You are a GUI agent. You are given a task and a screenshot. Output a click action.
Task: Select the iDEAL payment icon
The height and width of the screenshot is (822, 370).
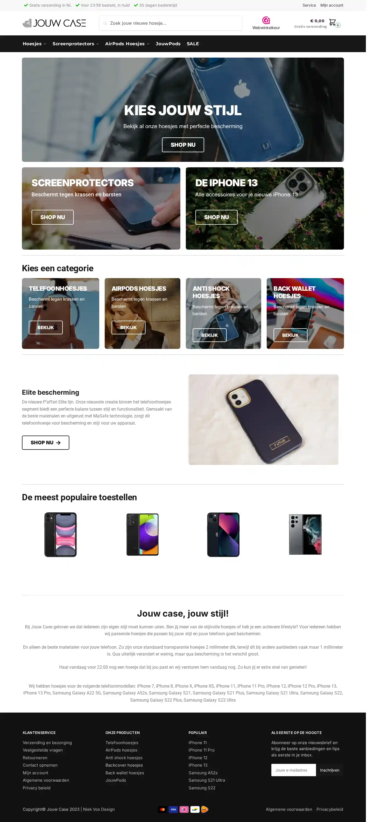point(184,809)
